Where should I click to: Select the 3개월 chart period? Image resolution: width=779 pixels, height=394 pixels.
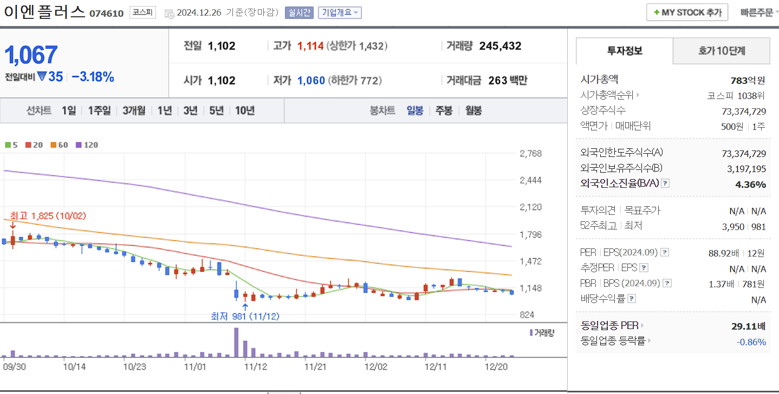click(133, 110)
